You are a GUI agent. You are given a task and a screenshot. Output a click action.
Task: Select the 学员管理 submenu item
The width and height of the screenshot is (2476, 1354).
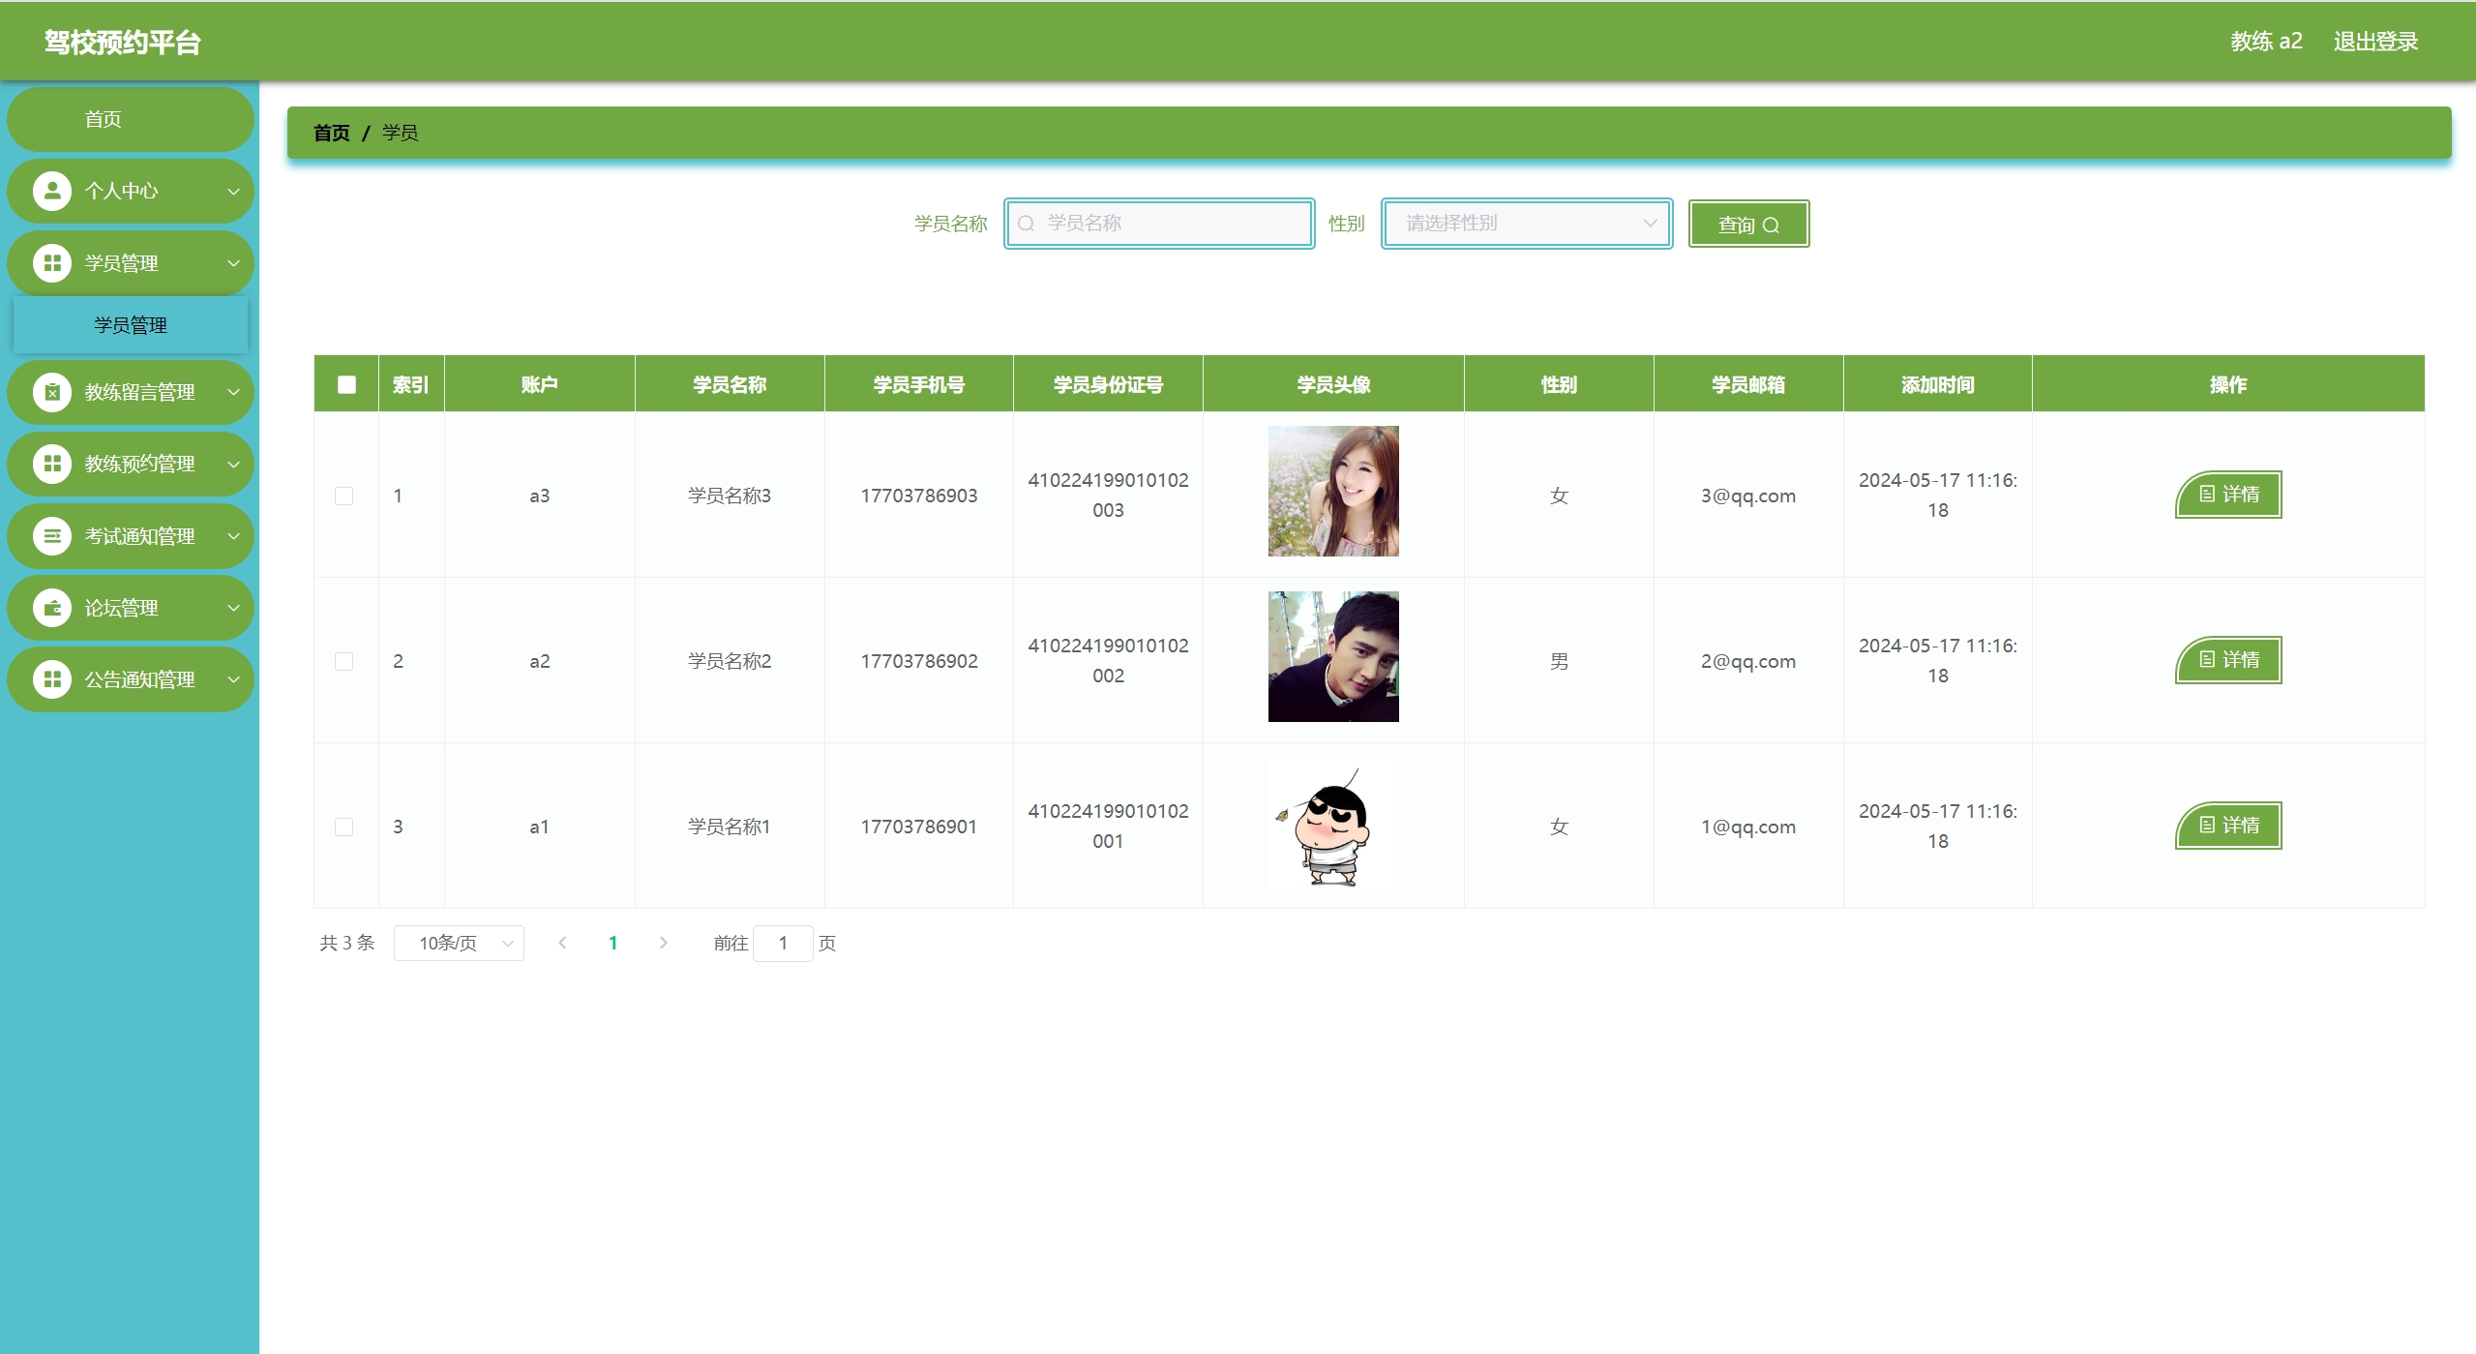(x=131, y=325)
